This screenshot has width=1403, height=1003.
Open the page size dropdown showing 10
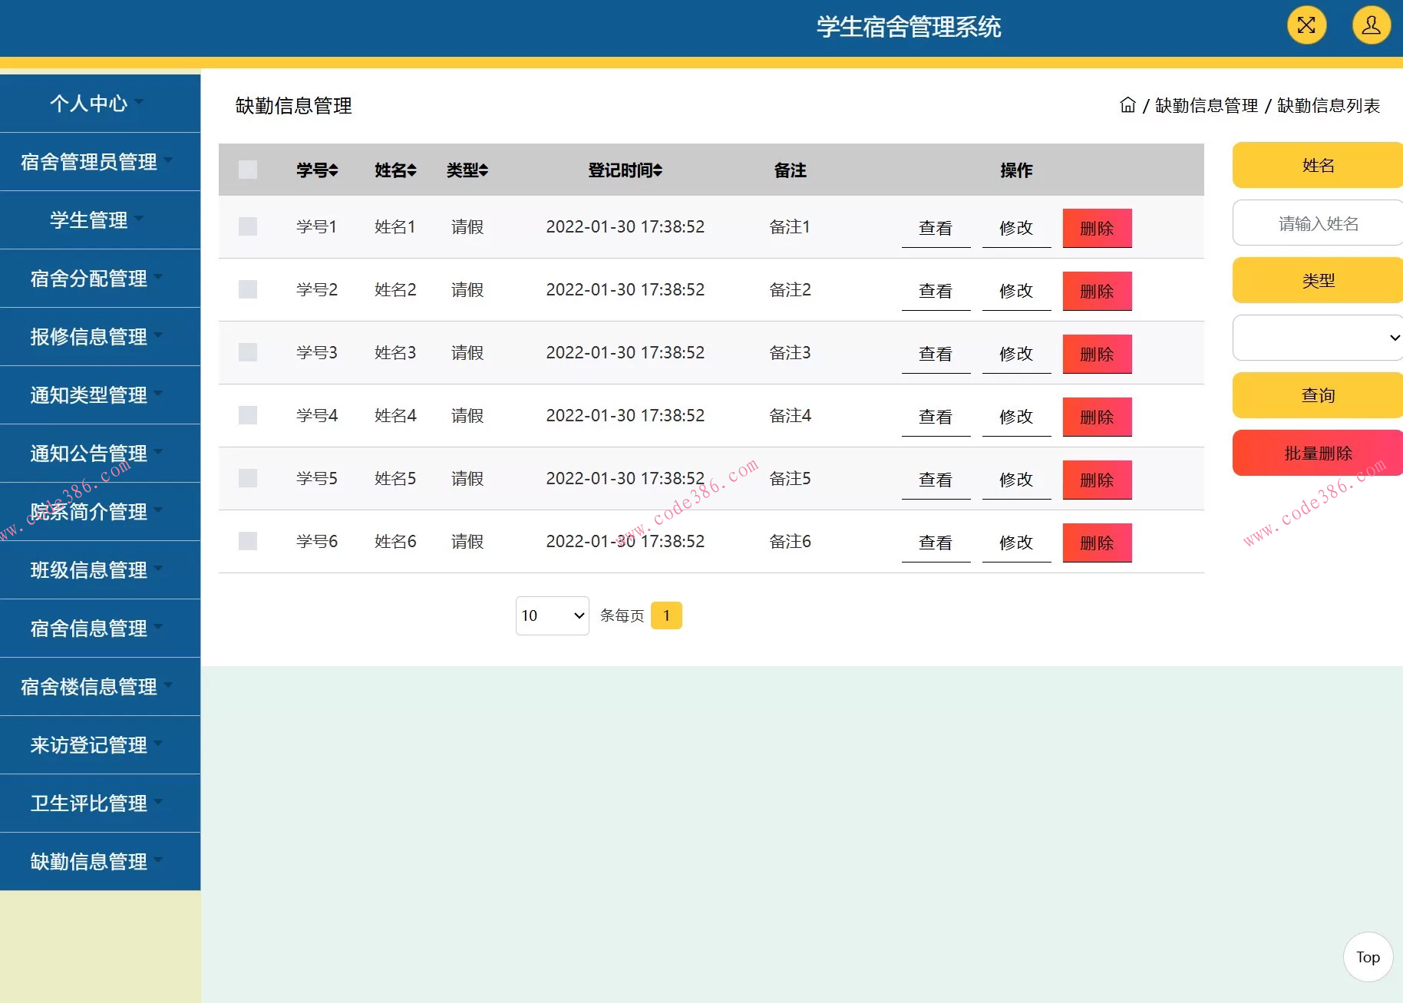point(552,615)
